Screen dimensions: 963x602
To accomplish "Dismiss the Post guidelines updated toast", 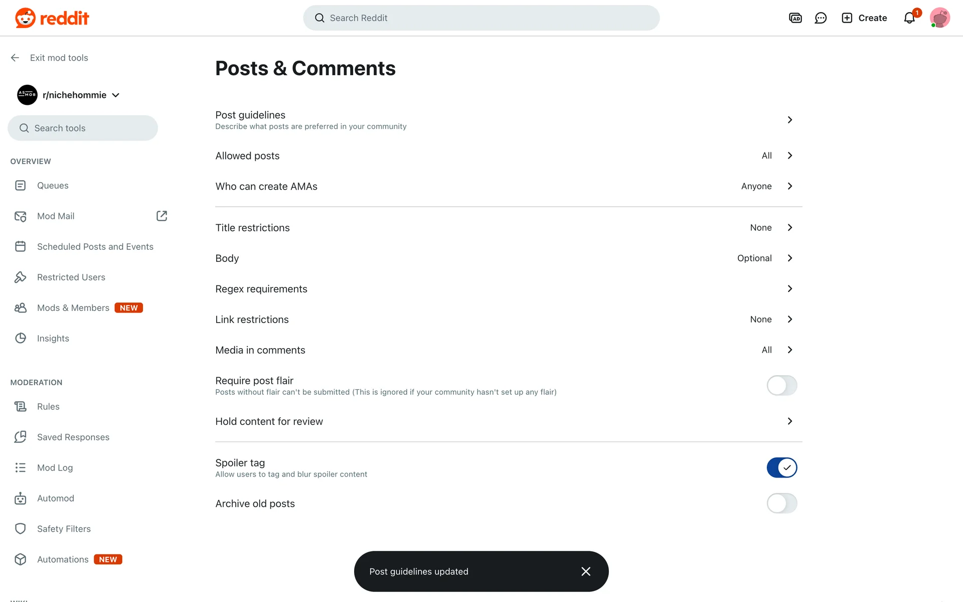I will pos(586,571).
